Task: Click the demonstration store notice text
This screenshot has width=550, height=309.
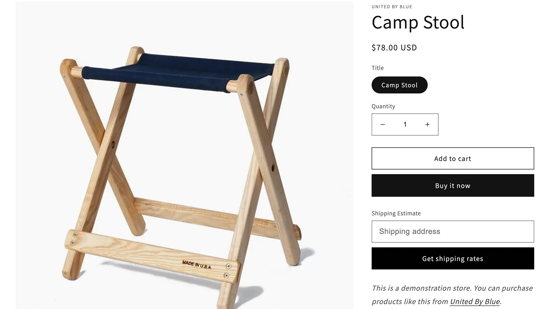Action: click(x=452, y=295)
